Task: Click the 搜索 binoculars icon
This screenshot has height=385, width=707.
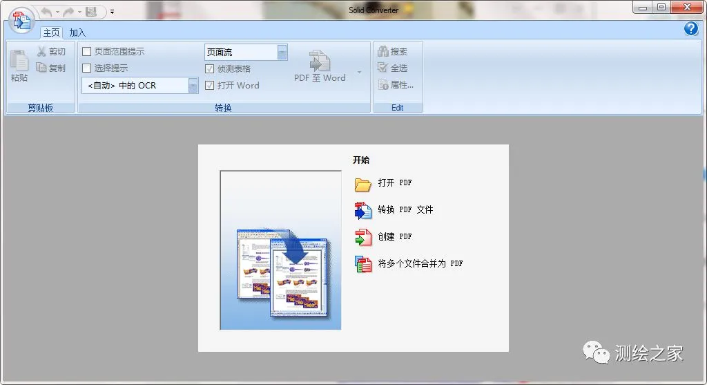Action: (x=382, y=51)
